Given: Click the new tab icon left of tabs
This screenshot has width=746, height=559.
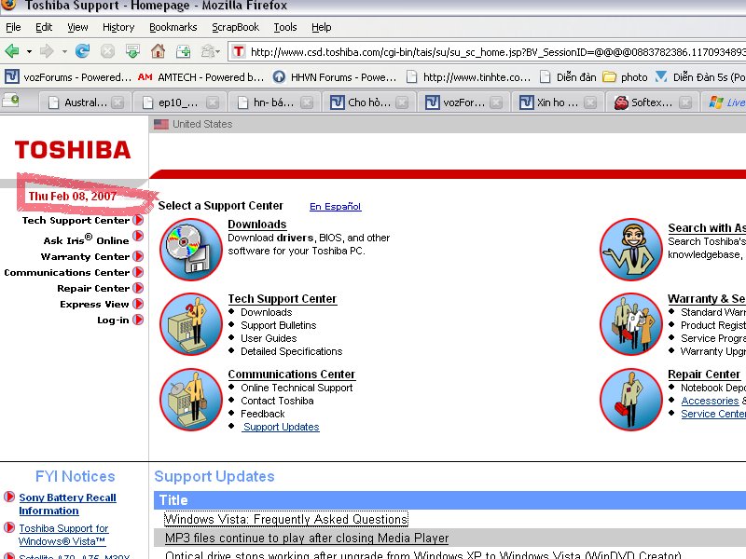Looking at the screenshot, I should click(x=10, y=101).
